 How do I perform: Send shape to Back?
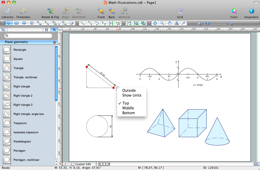pos(112,11)
